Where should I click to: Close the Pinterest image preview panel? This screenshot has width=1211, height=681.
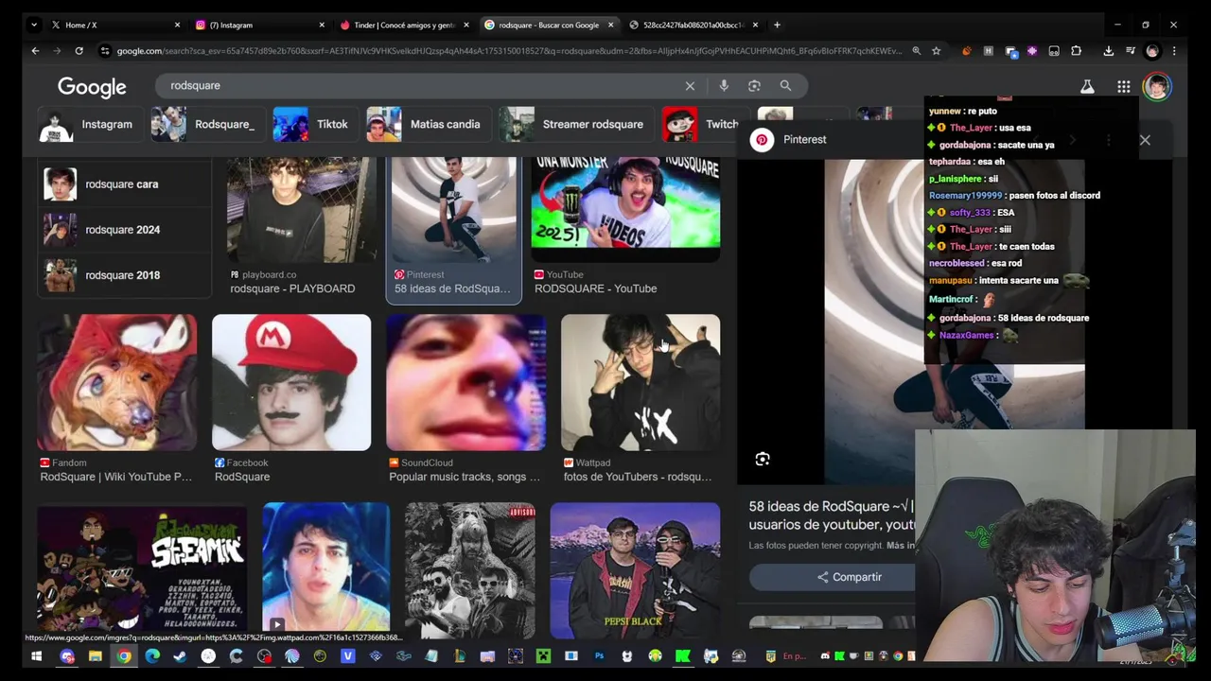point(1145,140)
